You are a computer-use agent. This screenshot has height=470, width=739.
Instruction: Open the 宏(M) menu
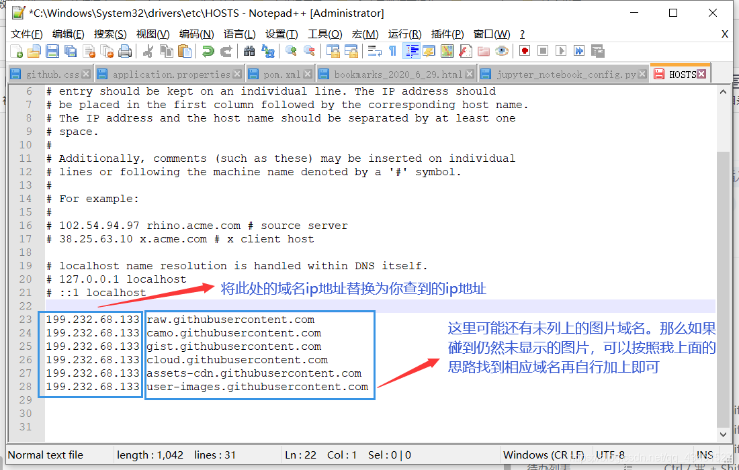pos(365,34)
